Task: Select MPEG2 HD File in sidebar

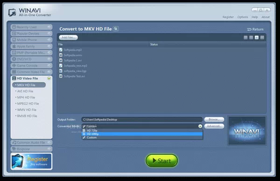Action: (x=28, y=104)
